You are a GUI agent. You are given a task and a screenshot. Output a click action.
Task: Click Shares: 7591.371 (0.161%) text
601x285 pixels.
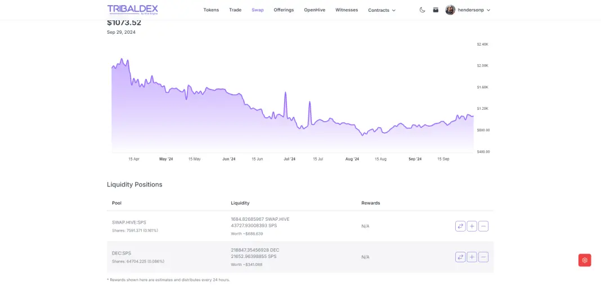tap(135, 230)
